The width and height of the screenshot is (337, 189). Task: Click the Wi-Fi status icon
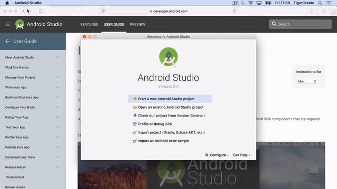pyautogui.click(x=251, y=3)
